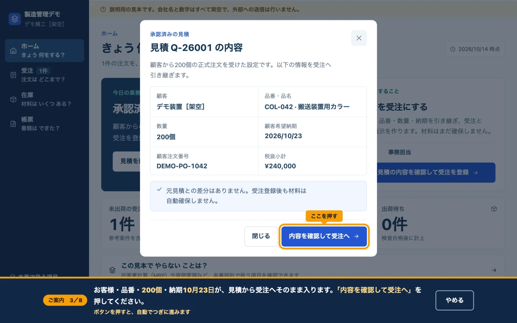Click the question mark icon in the top notice banner
517x323 pixels.
[103, 10]
